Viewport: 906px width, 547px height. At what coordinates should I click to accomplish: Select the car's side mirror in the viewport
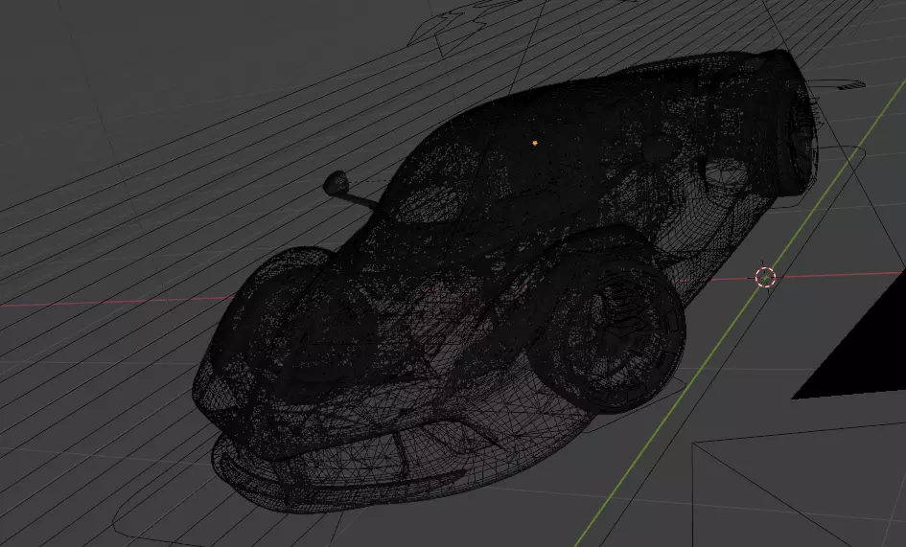tap(337, 183)
